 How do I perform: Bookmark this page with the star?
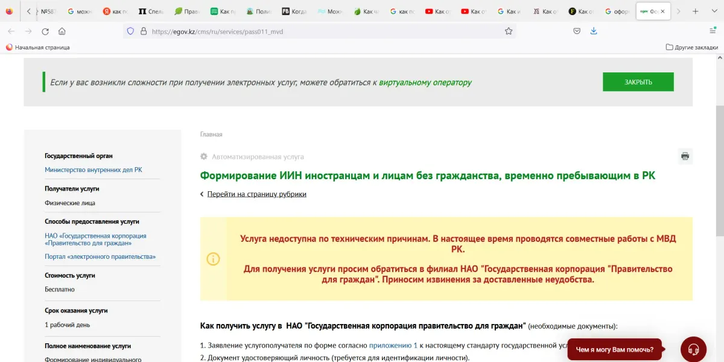tap(509, 31)
